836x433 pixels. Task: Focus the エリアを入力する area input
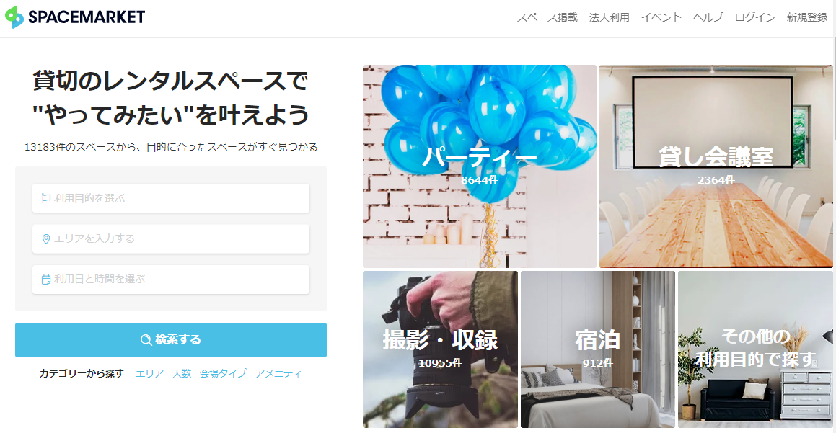171,238
